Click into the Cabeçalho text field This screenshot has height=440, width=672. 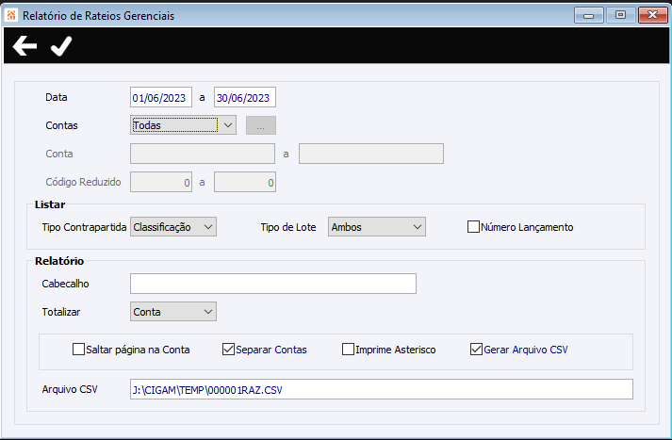pyautogui.click(x=273, y=284)
